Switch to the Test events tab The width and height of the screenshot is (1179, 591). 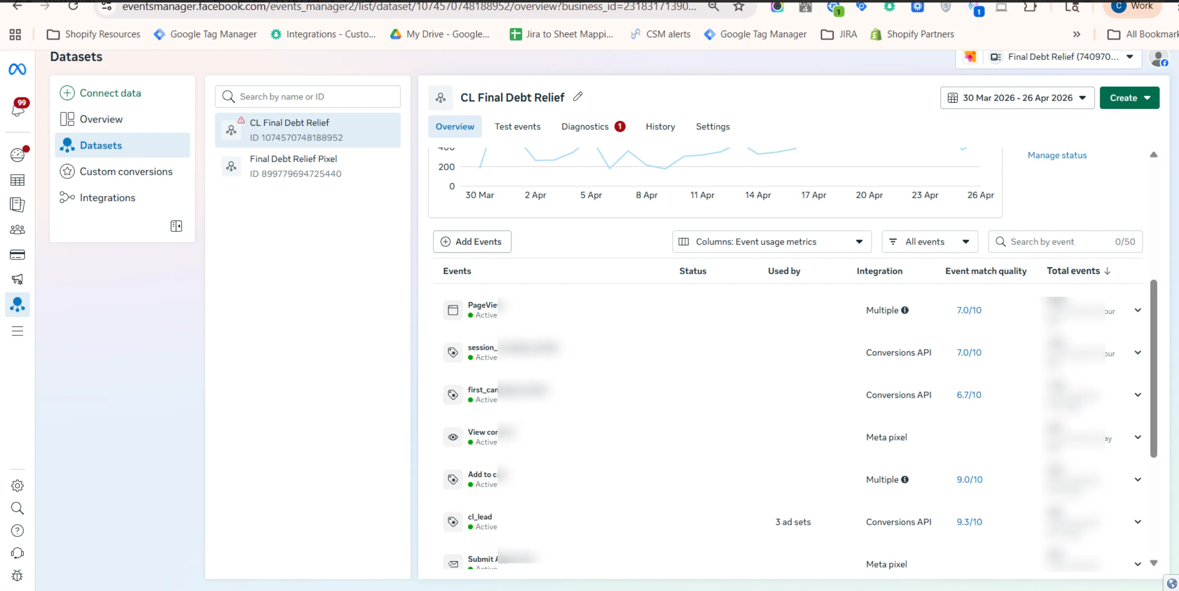(517, 127)
